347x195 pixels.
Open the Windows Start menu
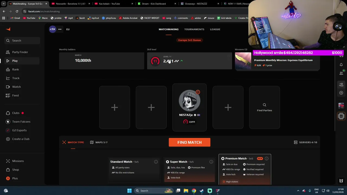pyautogui.click(x=129, y=191)
